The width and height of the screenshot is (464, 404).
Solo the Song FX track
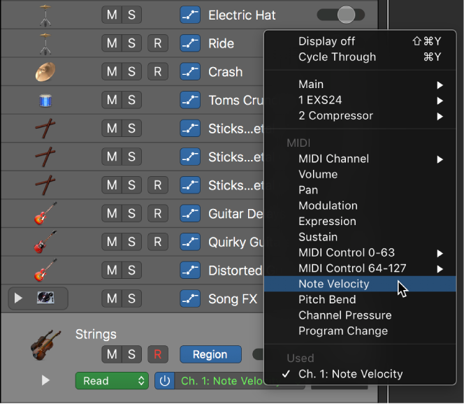click(131, 298)
